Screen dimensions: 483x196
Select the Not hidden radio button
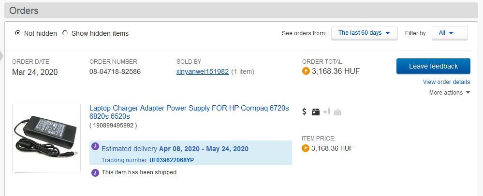(18, 33)
